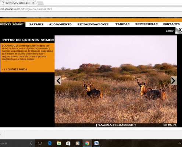
Task: Launch Windows Store taskbar icon
Action: (x=68, y=143)
